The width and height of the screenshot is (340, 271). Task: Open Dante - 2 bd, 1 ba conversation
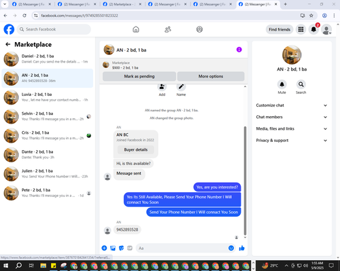[47, 155]
